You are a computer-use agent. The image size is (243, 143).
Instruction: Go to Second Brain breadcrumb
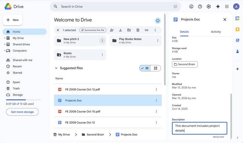pos(93,135)
